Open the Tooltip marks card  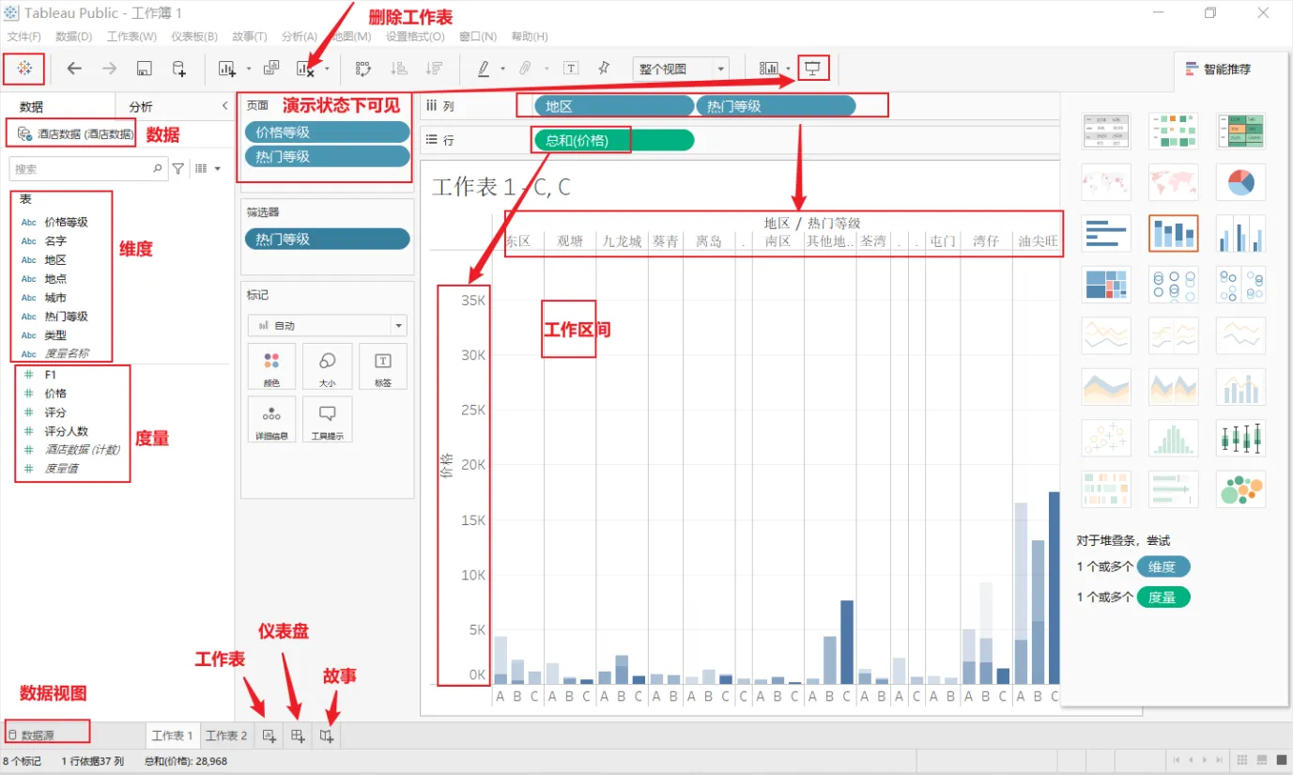click(327, 420)
